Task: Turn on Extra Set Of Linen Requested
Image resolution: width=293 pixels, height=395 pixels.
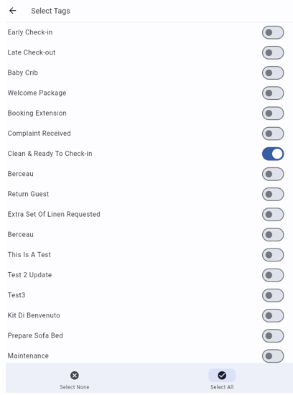Action: pos(273,215)
